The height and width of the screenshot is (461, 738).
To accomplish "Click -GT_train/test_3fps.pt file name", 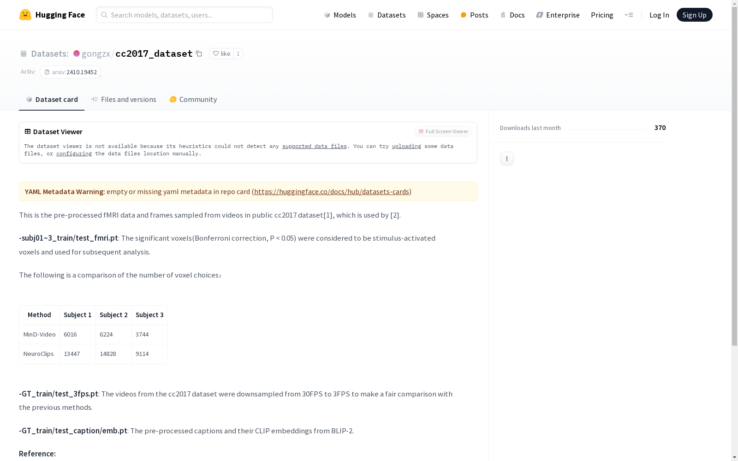I will pyautogui.click(x=59, y=394).
